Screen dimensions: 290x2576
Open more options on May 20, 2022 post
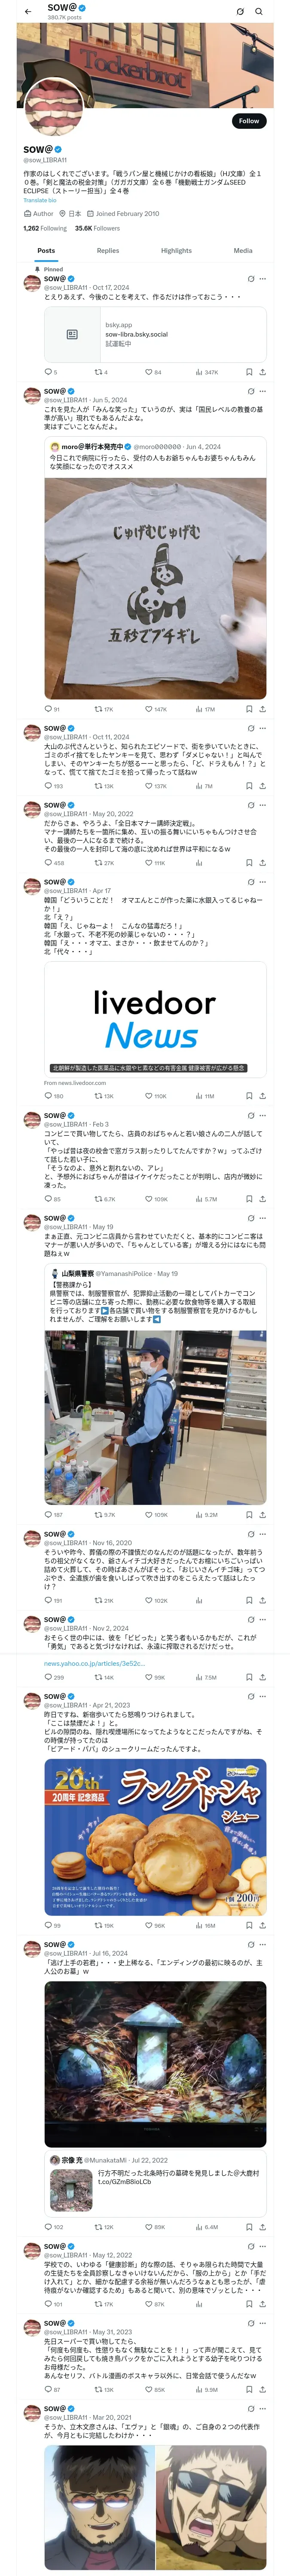coord(263,805)
